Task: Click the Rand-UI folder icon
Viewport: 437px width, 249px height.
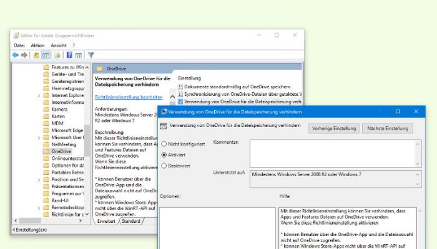Action: [x=46, y=200]
